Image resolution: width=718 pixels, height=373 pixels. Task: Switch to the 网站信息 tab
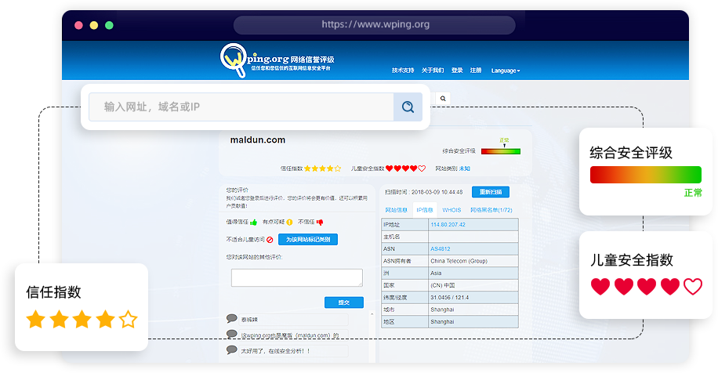click(x=396, y=210)
